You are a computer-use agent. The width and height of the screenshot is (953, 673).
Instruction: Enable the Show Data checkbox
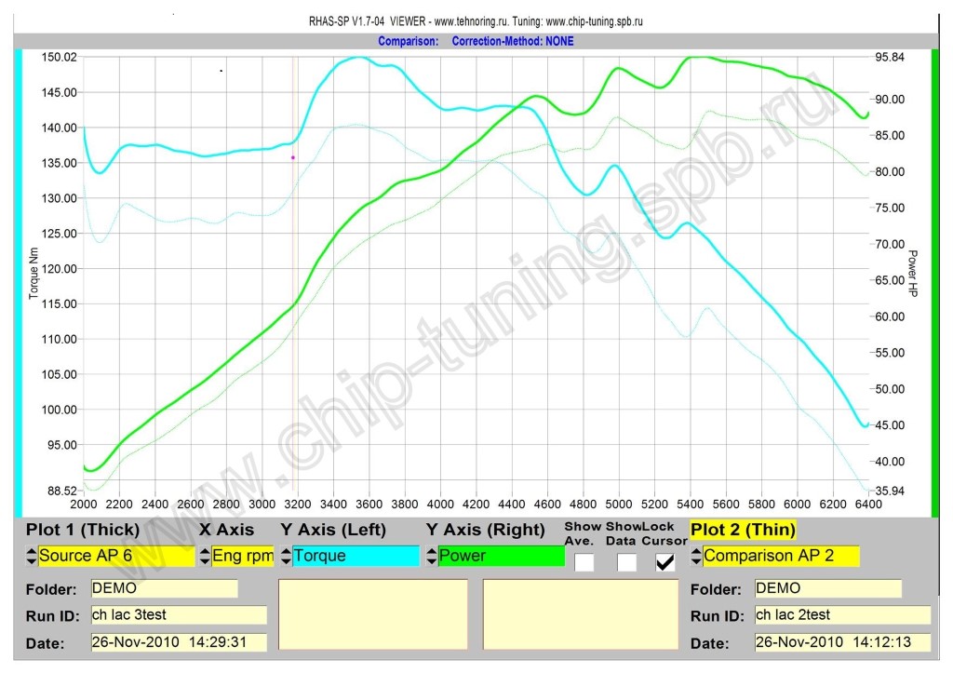tap(626, 562)
